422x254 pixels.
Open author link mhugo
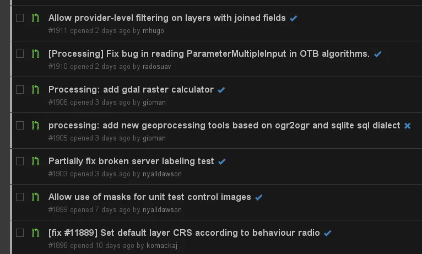[x=153, y=31]
